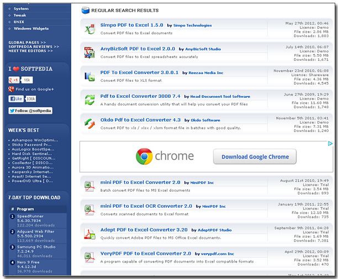Click the 16k Google +1 count bubble

coord(27,80)
